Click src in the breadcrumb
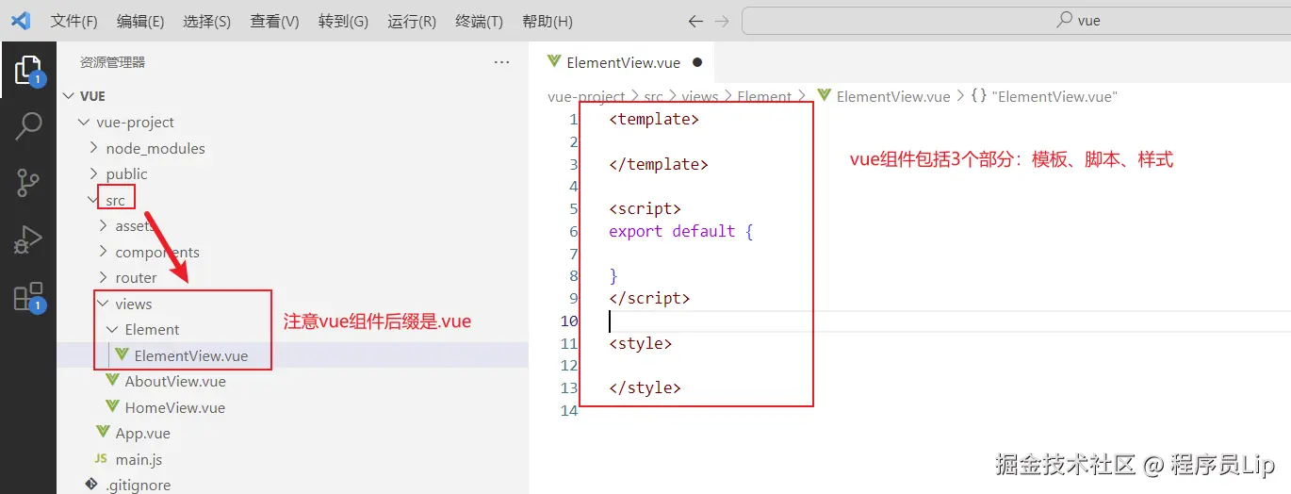The width and height of the screenshot is (1291, 494). pyautogui.click(x=653, y=96)
